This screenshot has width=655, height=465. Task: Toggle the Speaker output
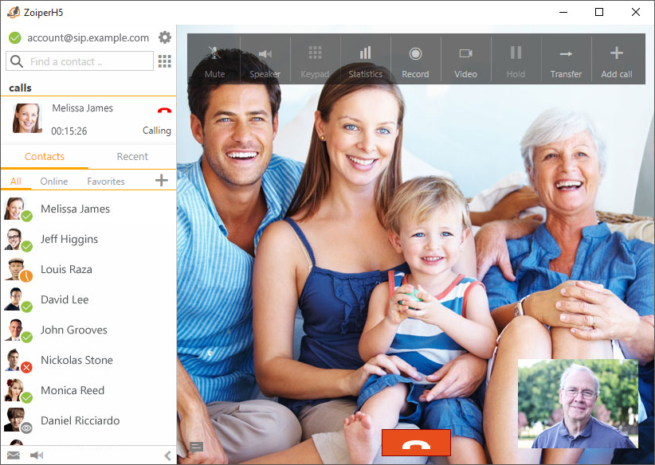click(265, 61)
